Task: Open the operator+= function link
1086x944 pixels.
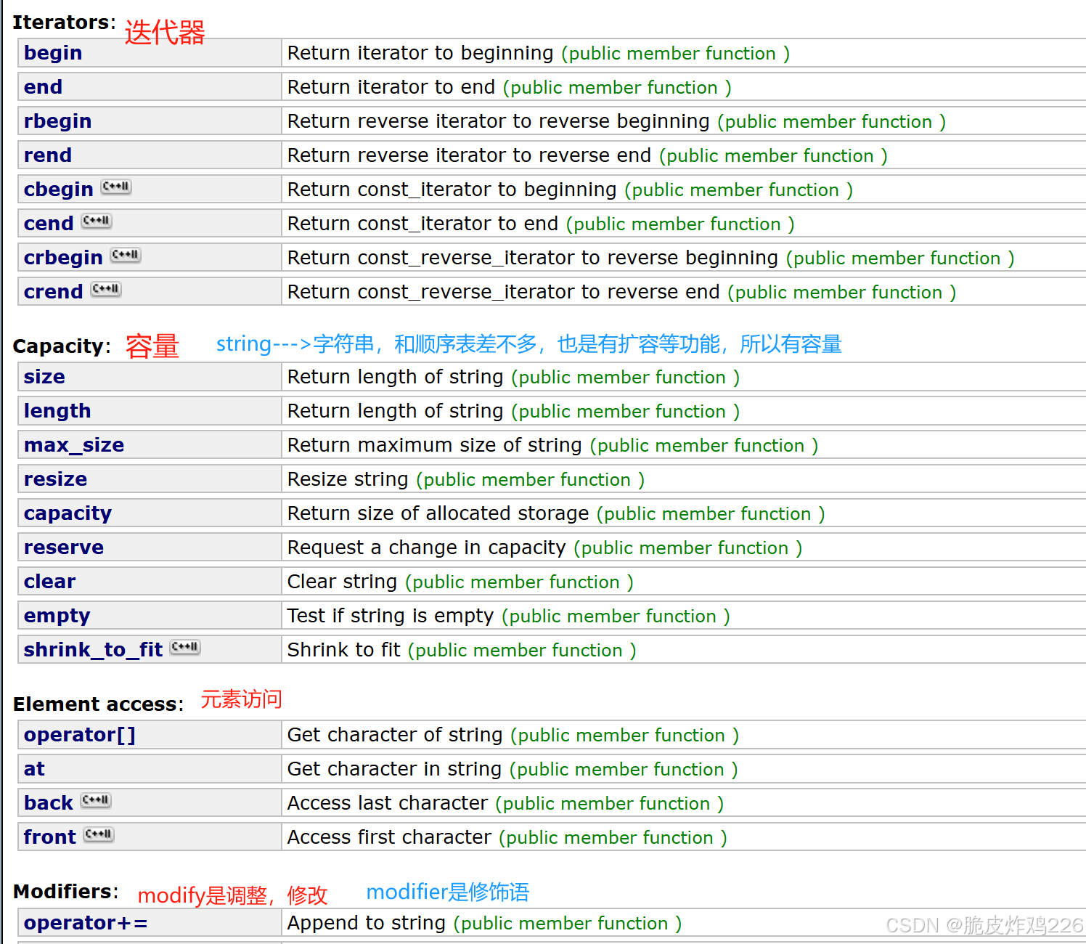Action: click(x=86, y=923)
